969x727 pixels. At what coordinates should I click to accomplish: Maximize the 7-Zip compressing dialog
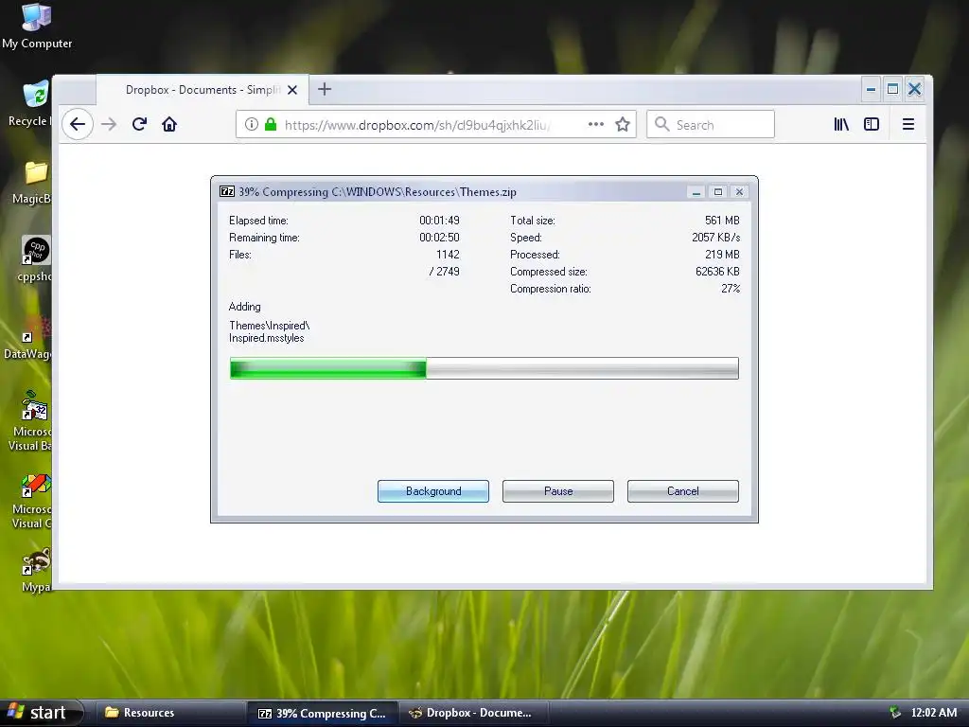point(717,192)
